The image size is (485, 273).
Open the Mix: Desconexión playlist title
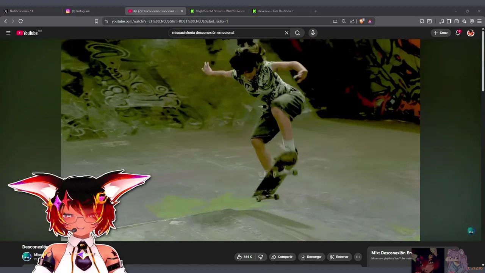coord(391,253)
